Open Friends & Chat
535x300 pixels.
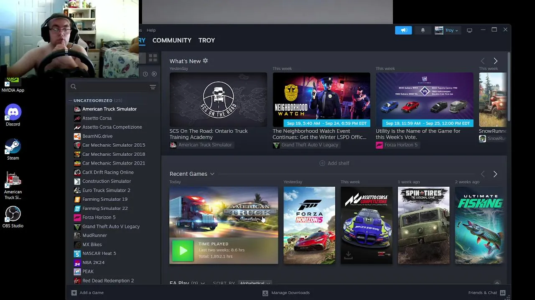coord(487,292)
